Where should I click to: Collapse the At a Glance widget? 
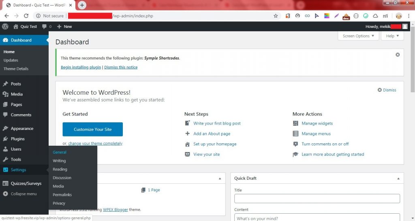(220, 178)
